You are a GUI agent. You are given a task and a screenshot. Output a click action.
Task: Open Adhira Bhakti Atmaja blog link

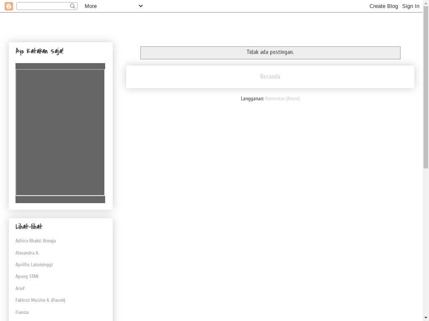36,241
